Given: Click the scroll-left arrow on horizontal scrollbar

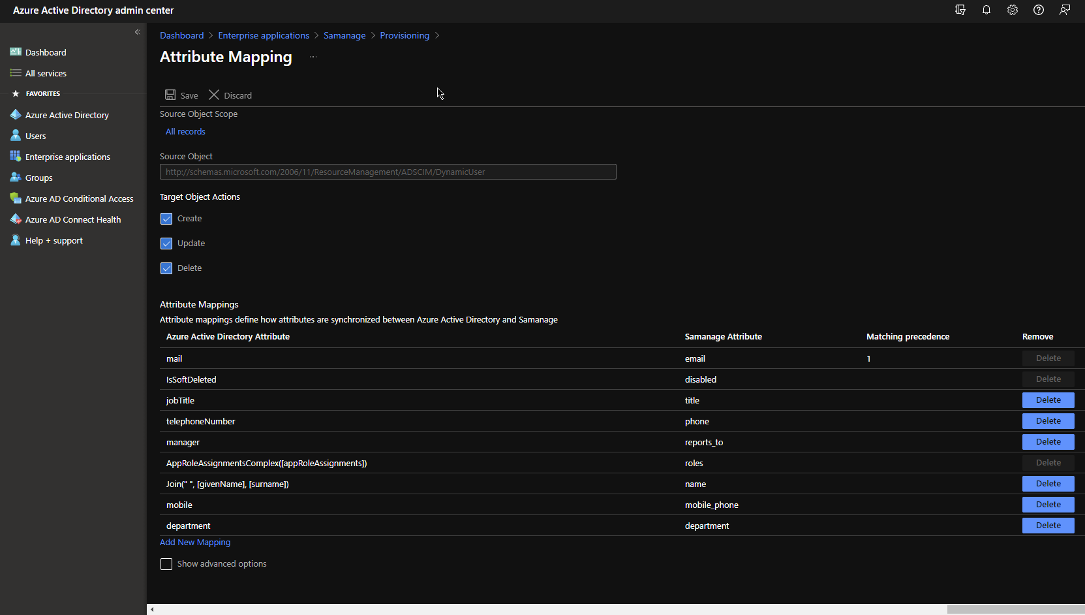Looking at the screenshot, I should click(152, 610).
